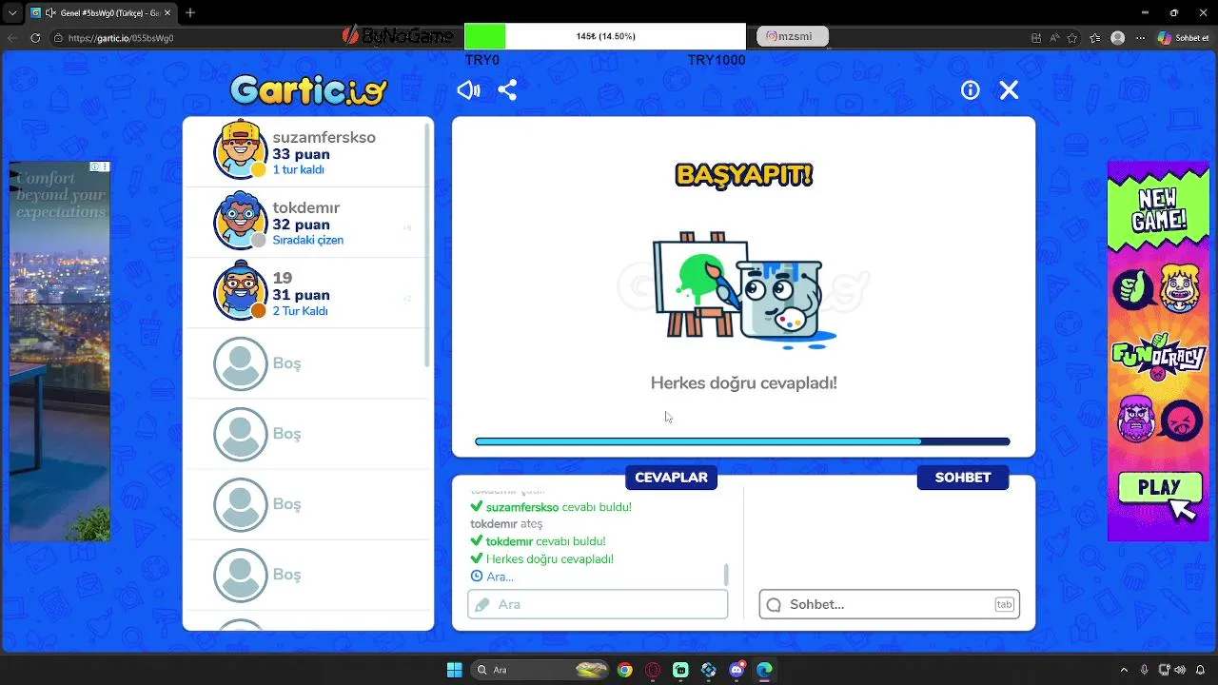Click the Funocracy logo in ad
Screen dimensions: 1218x685
tap(1158, 357)
